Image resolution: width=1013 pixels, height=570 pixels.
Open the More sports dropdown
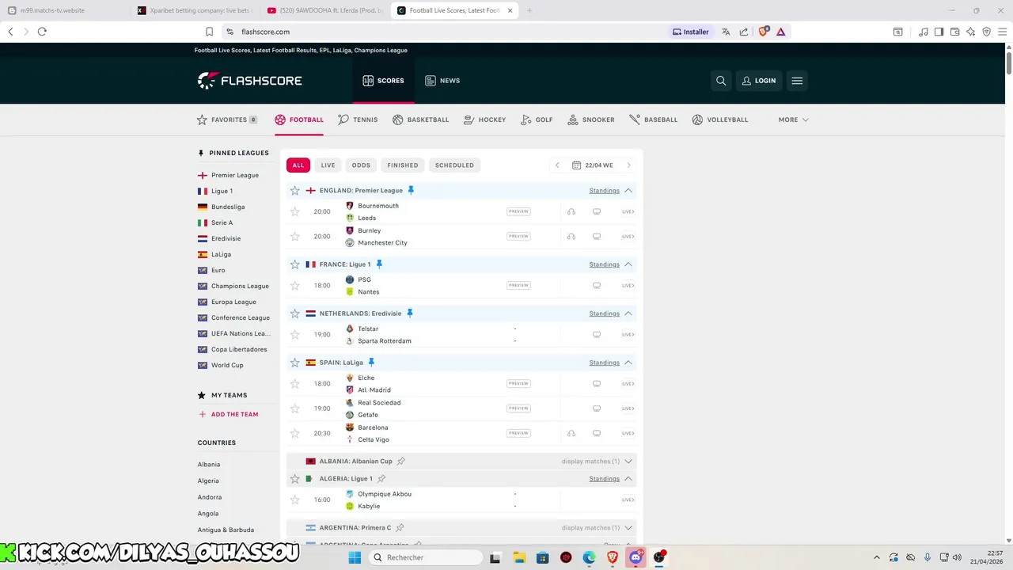click(x=793, y=120)
